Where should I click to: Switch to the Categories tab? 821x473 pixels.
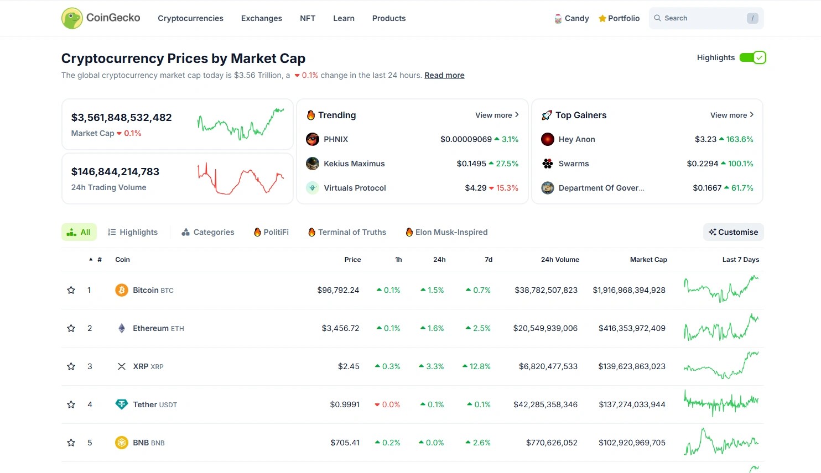(208, 232)
